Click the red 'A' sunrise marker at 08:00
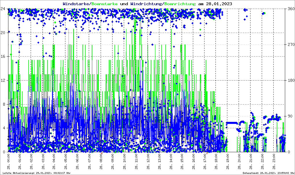This screenshot has height=175, width=295. pos(102,153)
